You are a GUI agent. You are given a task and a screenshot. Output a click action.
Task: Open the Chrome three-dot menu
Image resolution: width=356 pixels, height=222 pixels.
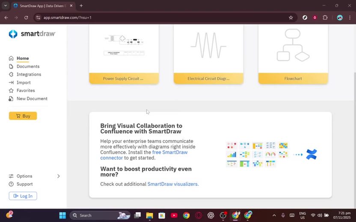tap(350, 18)
